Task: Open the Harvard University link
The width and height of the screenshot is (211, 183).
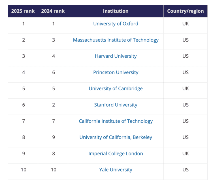Action: tap(116, 56)
